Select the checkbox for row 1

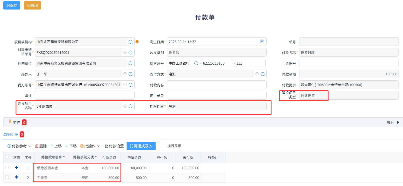click(x=7, y=167)
